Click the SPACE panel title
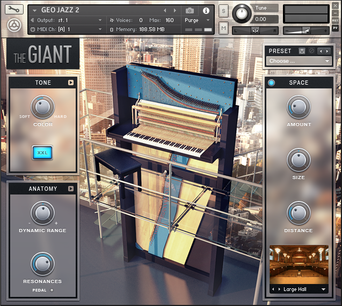 click(x=299, y=83)
